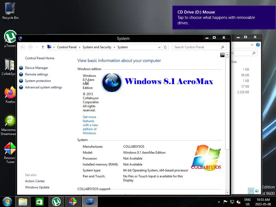The image size is (276, 207).
Task: Go up one level with the Up arrow
Action: pyautogui.click(x=43, y=47)
